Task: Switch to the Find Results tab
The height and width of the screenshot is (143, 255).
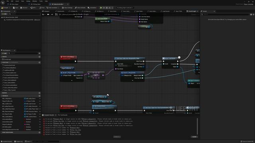Action: tap(63, 115)
